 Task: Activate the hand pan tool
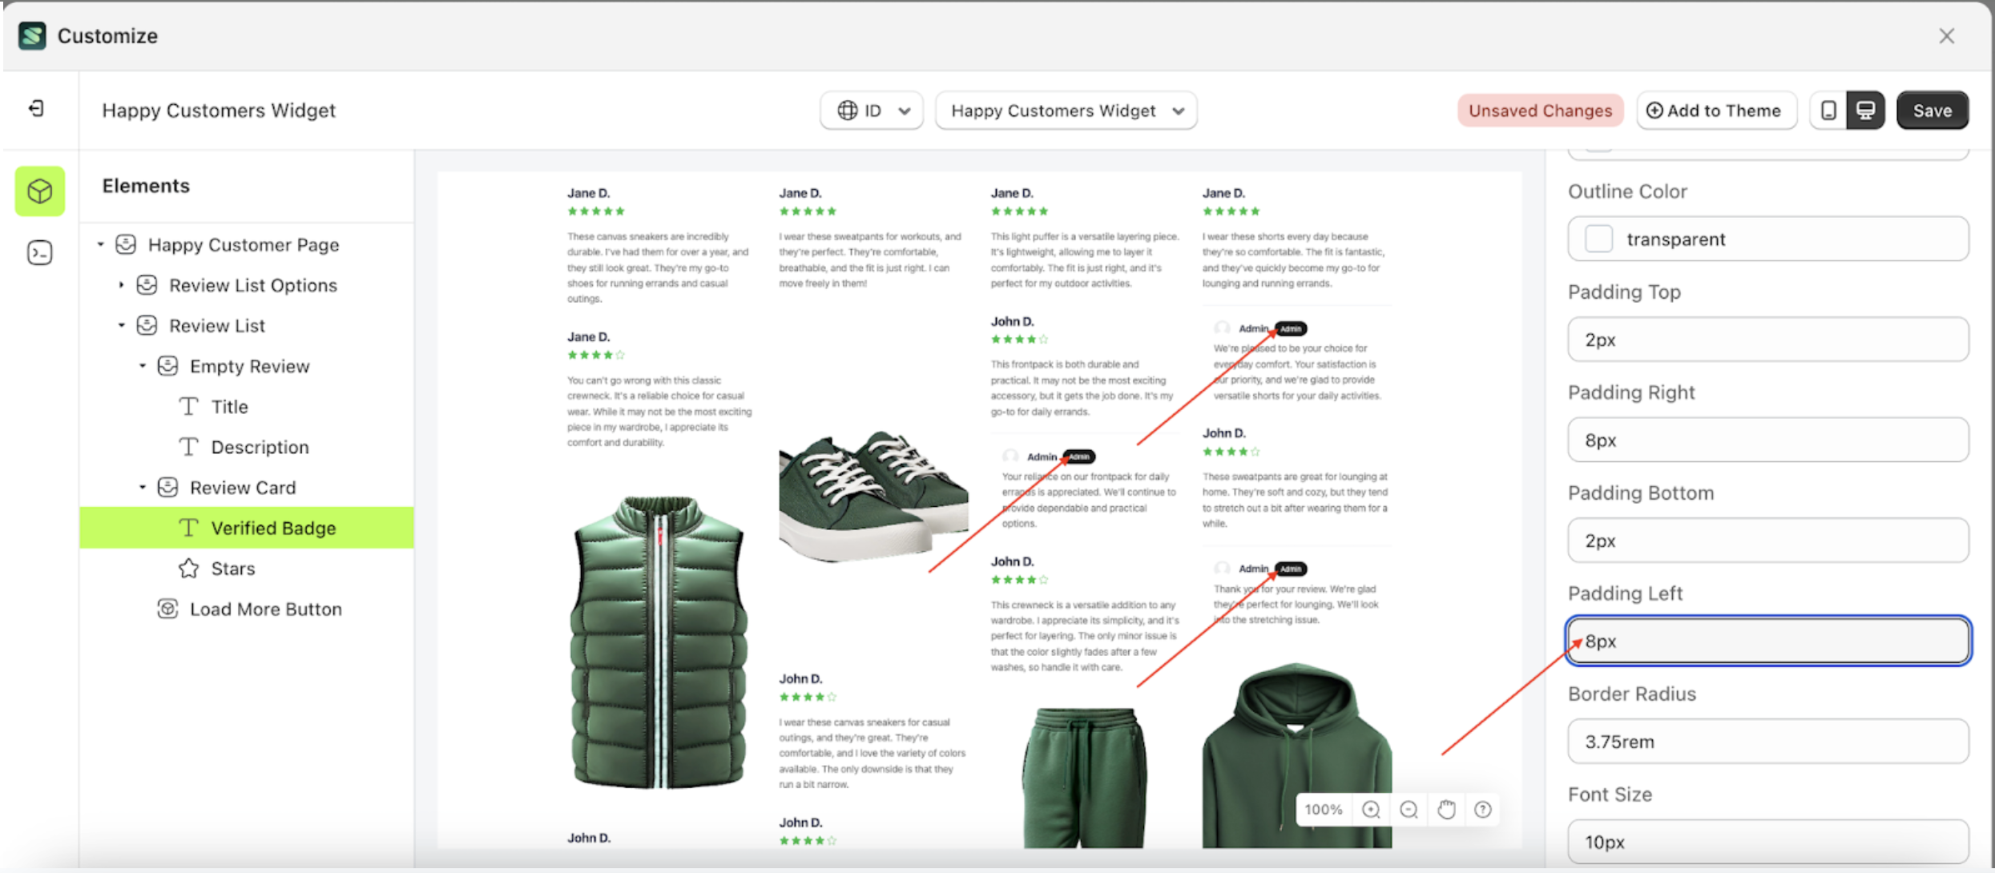[x=1445, y=810]
